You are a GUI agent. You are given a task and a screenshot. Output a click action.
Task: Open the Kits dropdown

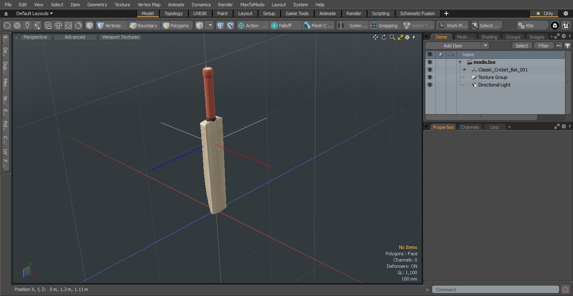click(532, 26)
